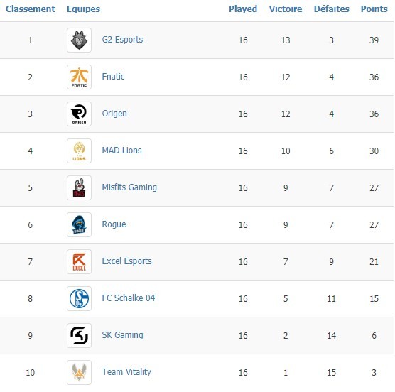Image resolution: width=395 pixels, height=392 pixels.
Task: Click the Victoire column header
Action: point(286,9)
